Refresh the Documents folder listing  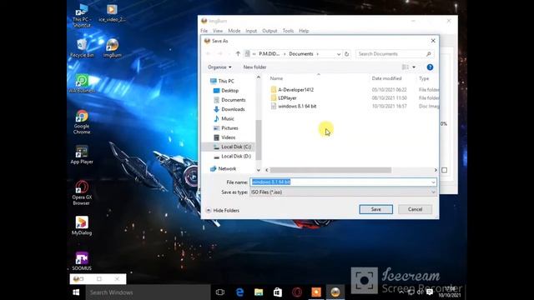point(347,53)
